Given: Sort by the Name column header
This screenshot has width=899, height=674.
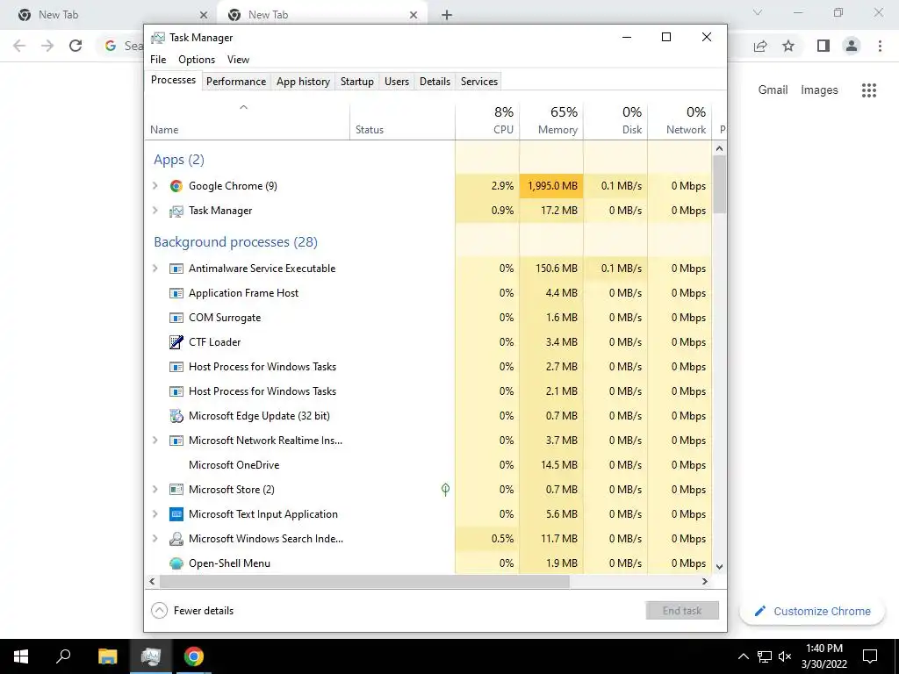Looking at the screenshot, I should tap(247, 121).
